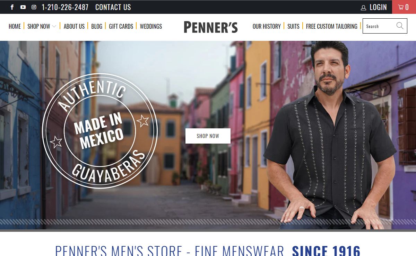Click the magnifier search icon
416x256 pixels.
tap(400, 26)
